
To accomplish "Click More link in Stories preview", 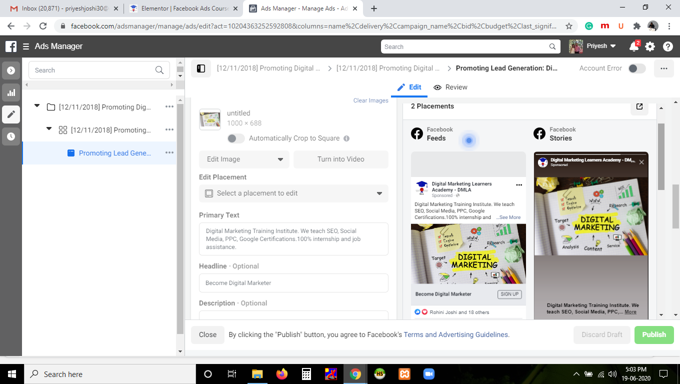I will tap(630, 311).
